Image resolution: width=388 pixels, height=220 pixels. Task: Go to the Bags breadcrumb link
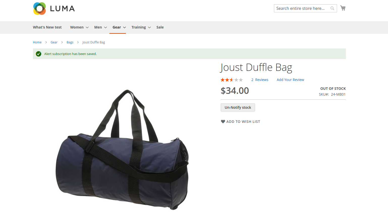click(70, 42)
